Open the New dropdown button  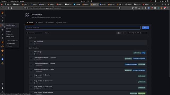tap(146, 28)
